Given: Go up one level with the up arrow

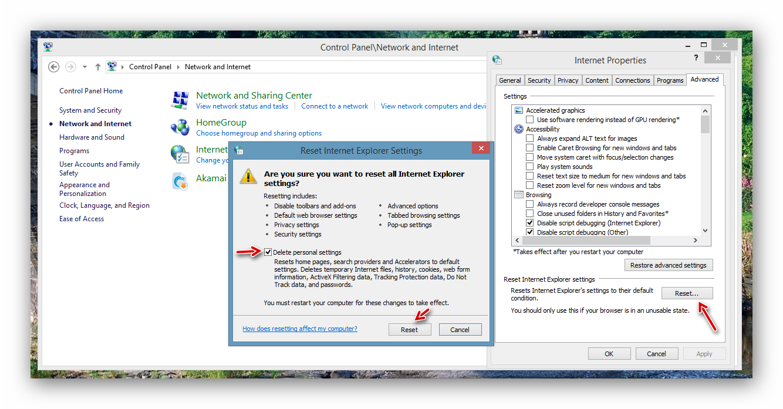Looking at the screenshot, I should coord(97,67).
